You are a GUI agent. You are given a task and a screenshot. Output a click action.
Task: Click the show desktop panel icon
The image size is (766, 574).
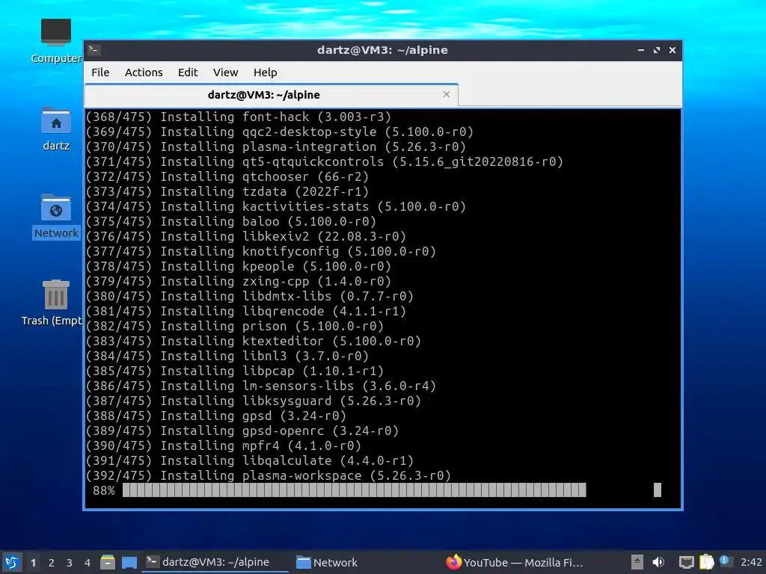(x=129, y=562)
